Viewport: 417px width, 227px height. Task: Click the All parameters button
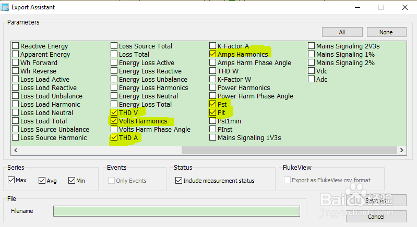[342, 32]
